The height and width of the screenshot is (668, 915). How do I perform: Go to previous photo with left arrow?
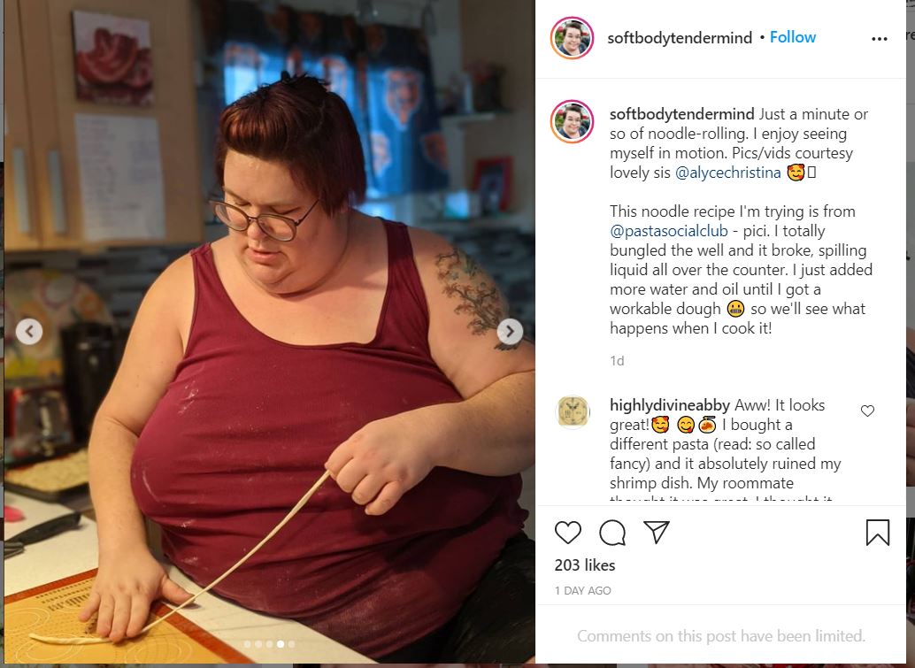29,332
